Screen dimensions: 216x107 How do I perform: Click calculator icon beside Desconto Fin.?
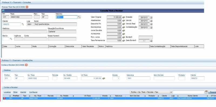pos(124,24)
